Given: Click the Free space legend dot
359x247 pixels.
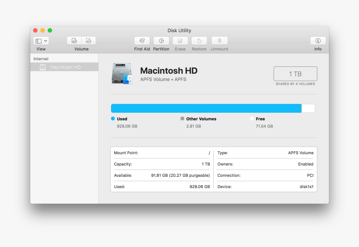Looking at the screenshot, I should [x=251, y=119].
